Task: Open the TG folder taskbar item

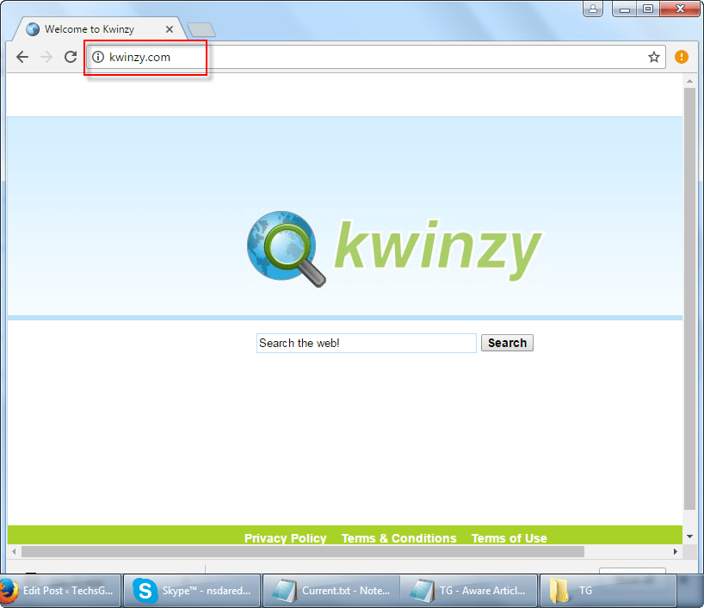Action: (608, 591)
